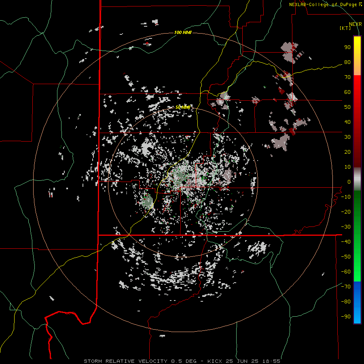Click the -60 value on velocity scale
Image resolution: width=364 pixels, height=364 pixels.
coord(346,272)
